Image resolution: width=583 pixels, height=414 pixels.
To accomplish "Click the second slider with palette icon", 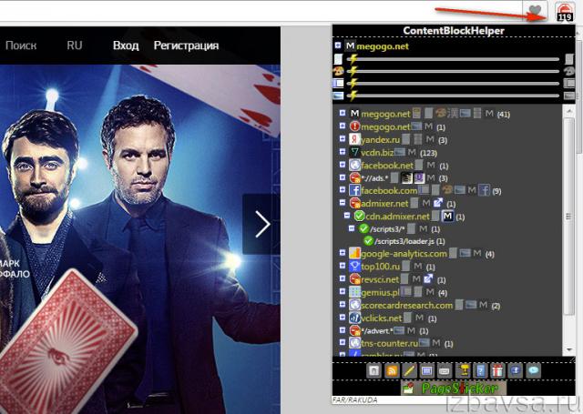I will coord(453,71).
